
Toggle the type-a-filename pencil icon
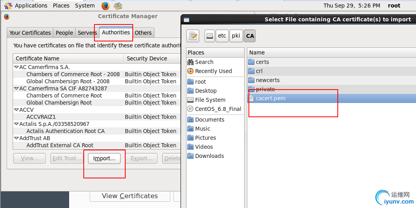193,36
